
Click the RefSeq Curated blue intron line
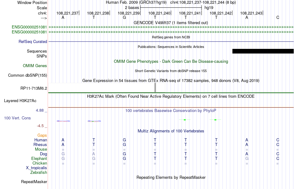click(x=171, y=41)
